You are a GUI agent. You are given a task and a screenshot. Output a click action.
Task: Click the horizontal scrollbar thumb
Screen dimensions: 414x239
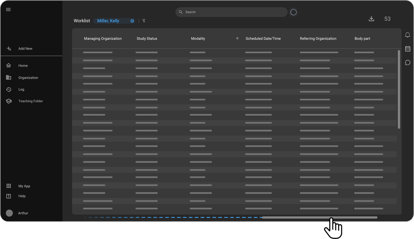click(x=319, y=217)
